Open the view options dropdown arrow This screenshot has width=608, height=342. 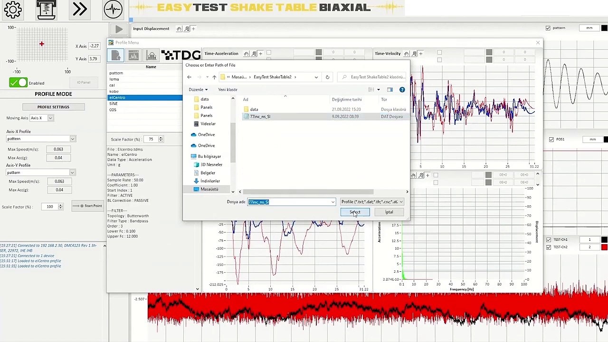point(378,90)
